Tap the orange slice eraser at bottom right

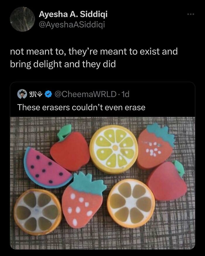point(131,205)
